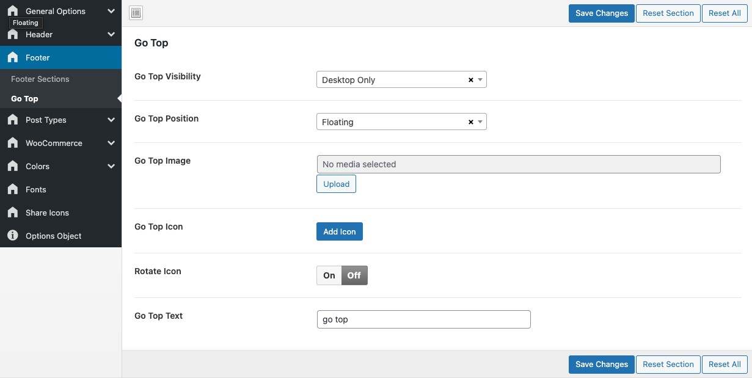Click the bottom Reset Section button
Image resolution: width=752 pixels, height=378 pixels.
point(668,365)
